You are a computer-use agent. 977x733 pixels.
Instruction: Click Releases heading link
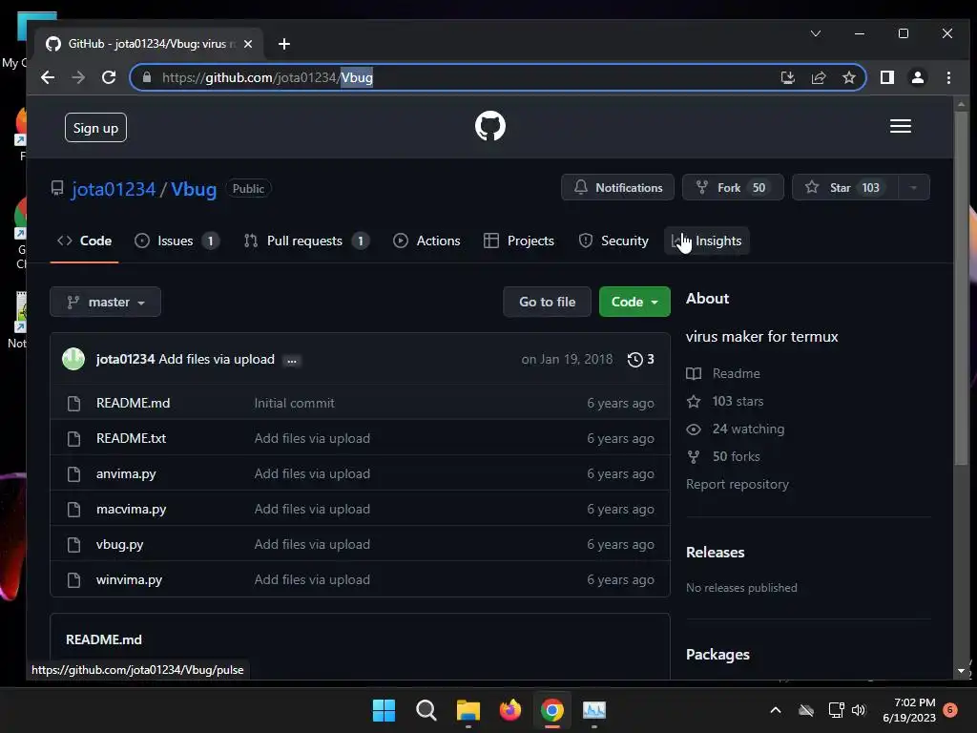click(716, 553)
